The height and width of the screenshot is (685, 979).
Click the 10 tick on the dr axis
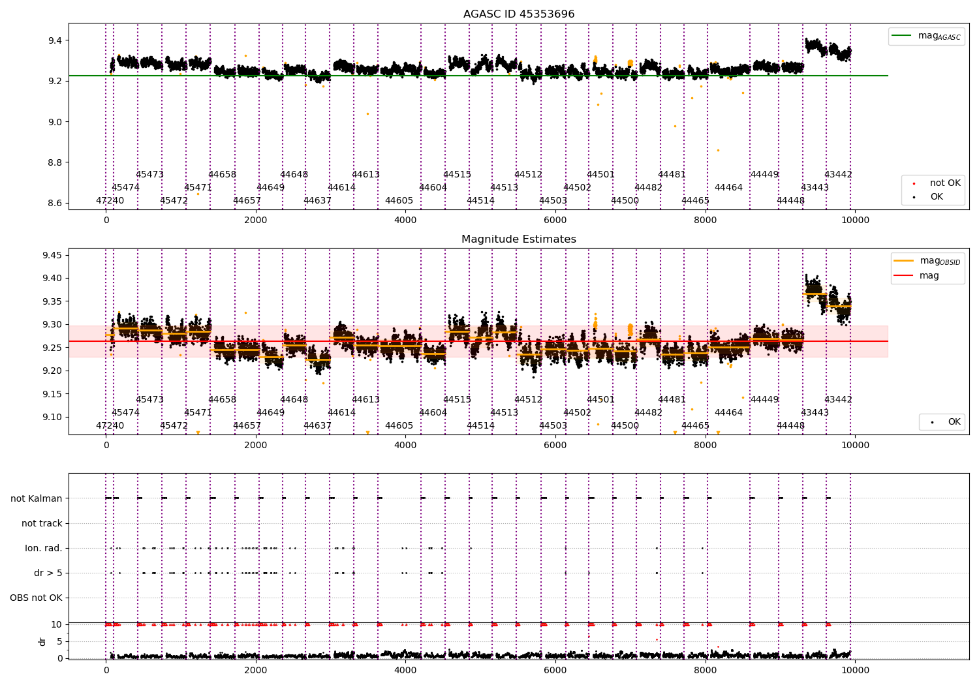[57, 624]
